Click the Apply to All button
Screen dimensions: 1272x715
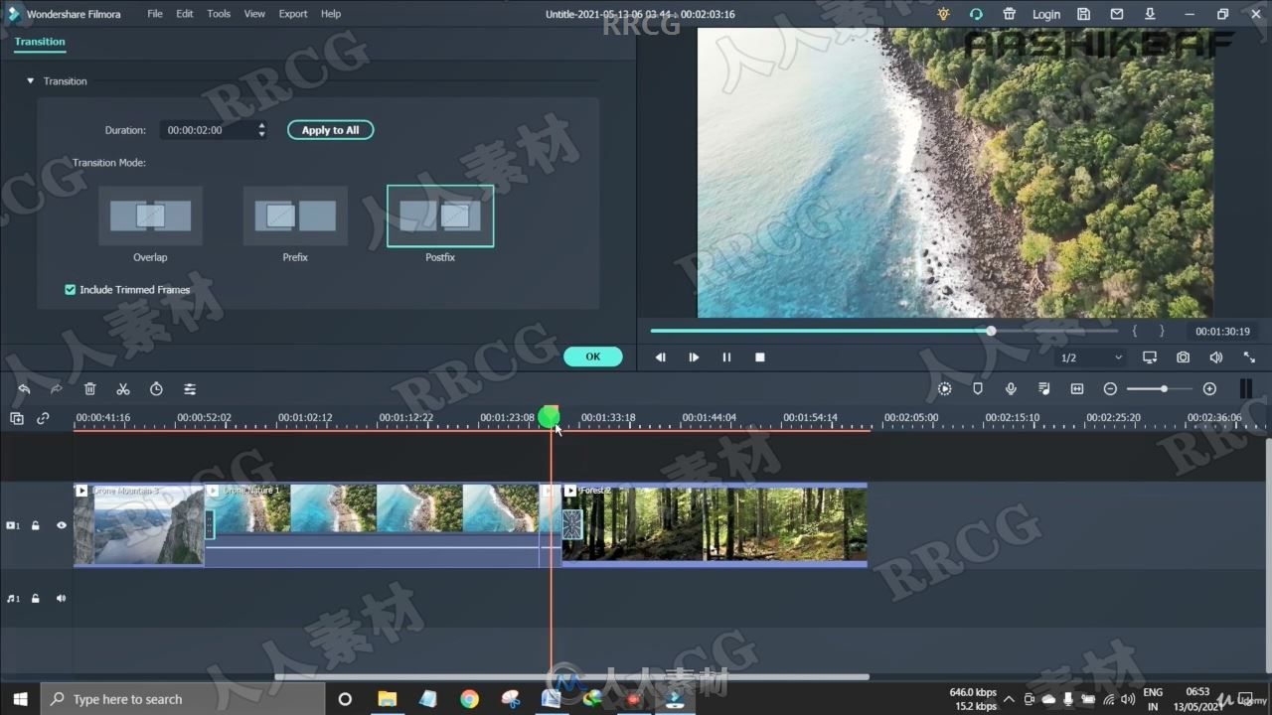tap(331, 130)
